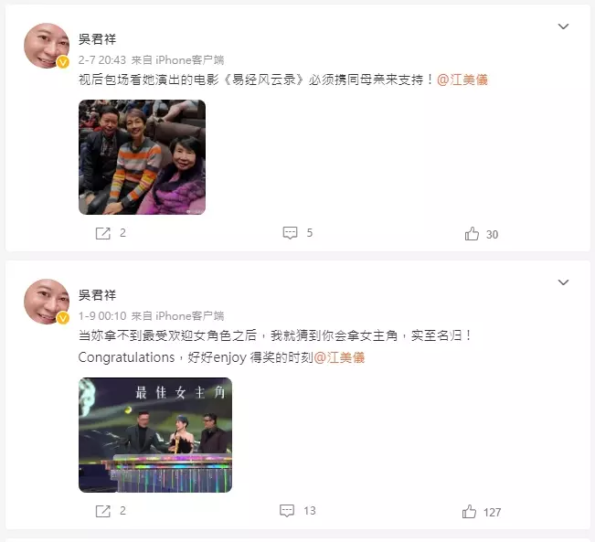Screen dimensions: 595x542
Task: Open the 吴君祥 profile from the second post name
Action: (x=97, y=295)
